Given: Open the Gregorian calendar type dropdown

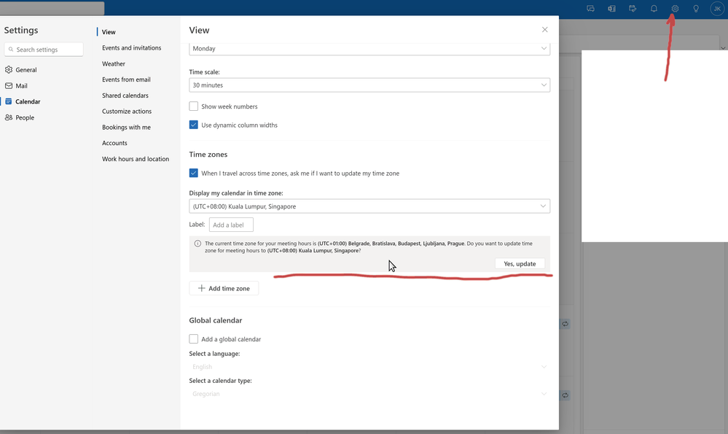Looking at the screenshot, I should [x=369, y=394].
